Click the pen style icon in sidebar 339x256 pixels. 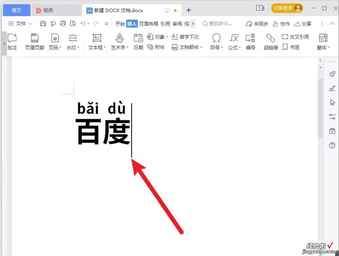click(332, 88)
